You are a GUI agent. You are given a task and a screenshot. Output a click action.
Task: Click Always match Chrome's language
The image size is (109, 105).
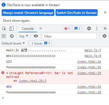[x=28, y=13]
